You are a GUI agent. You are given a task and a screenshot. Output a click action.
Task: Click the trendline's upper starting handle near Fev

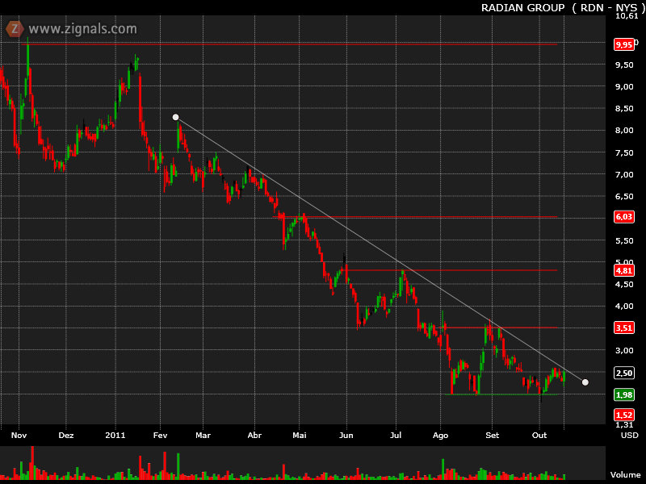(x=175, y=117)
